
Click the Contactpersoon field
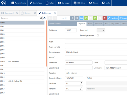point(96,52)
